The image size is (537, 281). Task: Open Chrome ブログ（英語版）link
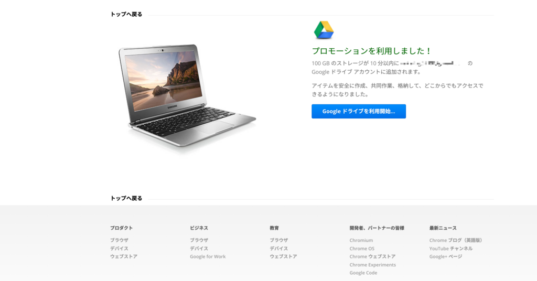tap(456, 240)
